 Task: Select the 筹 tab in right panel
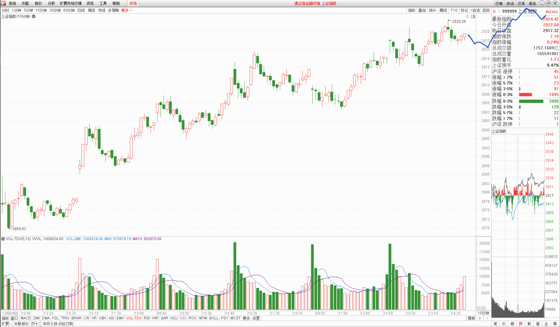(x=555, y=324)
